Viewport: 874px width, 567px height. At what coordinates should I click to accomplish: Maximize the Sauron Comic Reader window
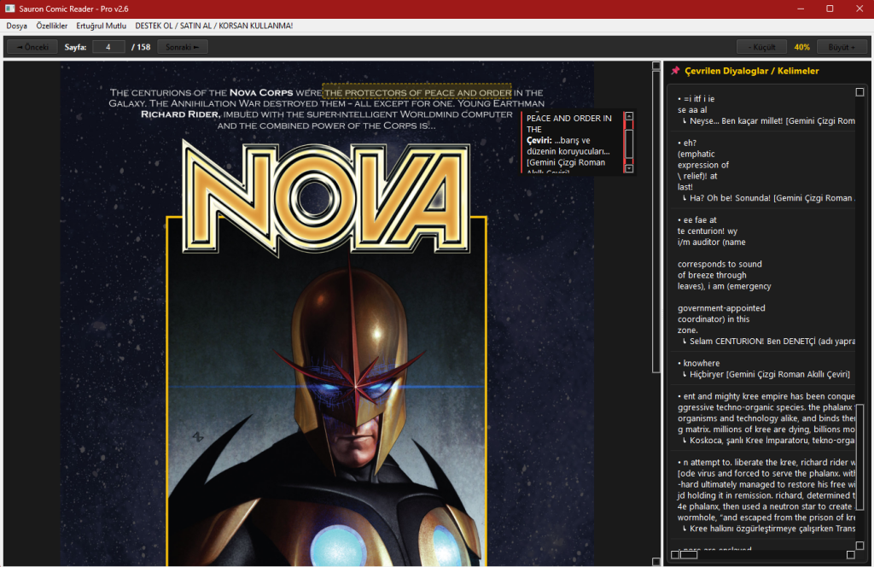pos(830,9)
